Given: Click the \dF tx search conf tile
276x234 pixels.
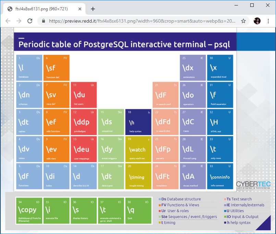Looking at the screenshot, I should tap(165, 95).
